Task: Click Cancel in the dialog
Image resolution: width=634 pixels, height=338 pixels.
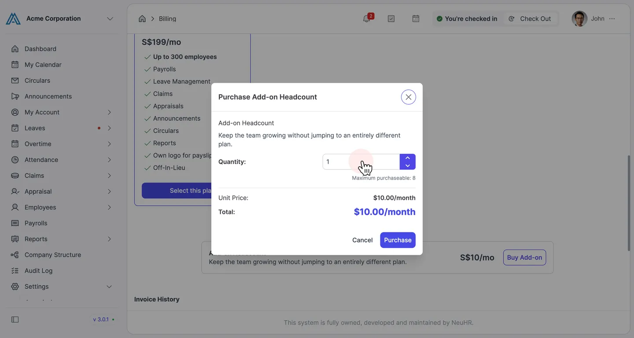Action: point(362,240)
